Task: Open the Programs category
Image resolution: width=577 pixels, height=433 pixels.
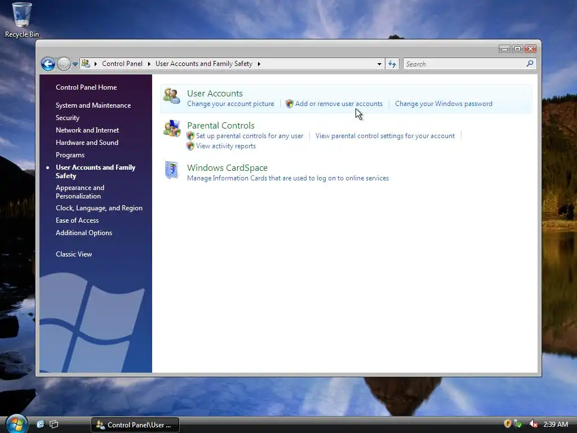Action: click(70, 155)
